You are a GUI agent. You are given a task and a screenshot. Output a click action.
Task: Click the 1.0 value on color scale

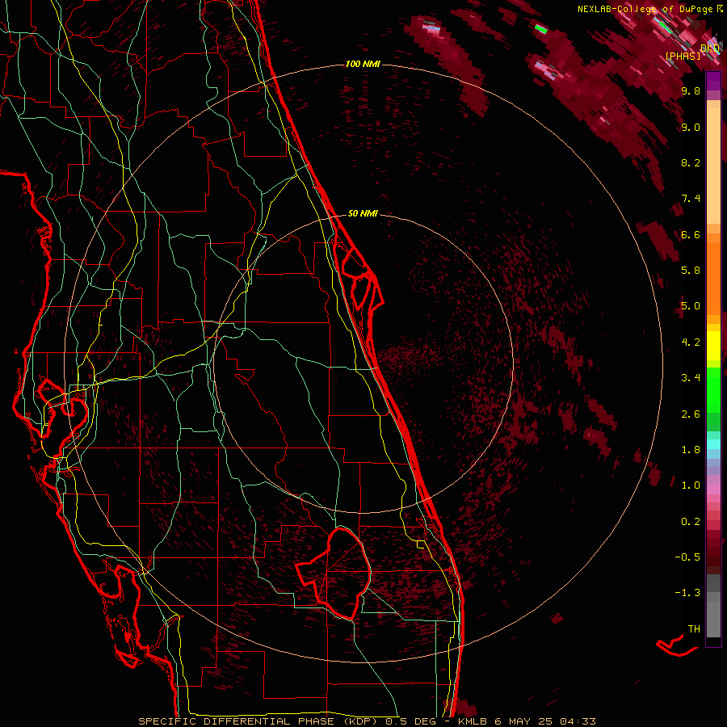click(x=691, y=485)
